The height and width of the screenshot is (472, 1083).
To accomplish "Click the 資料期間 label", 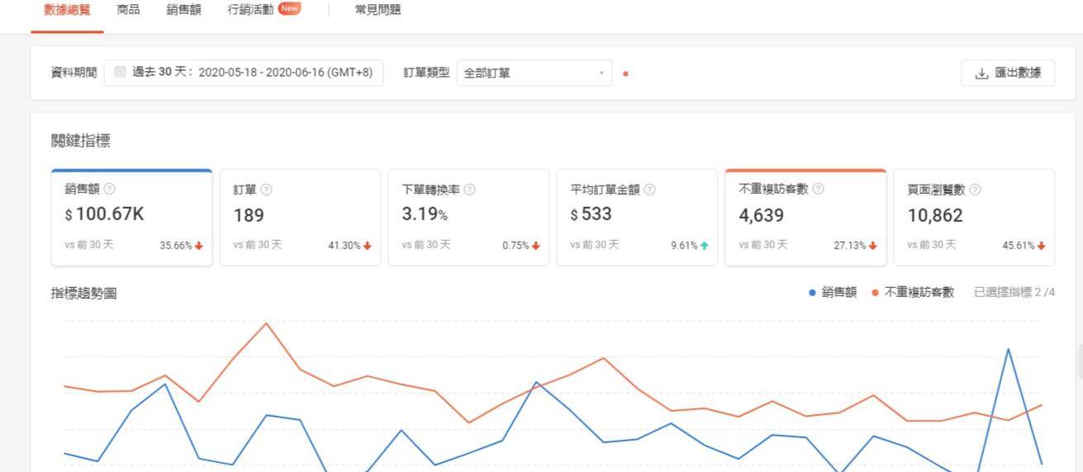I will (74, 73).
